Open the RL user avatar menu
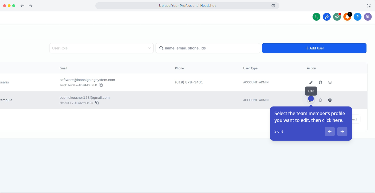 [x=368, y=17]
